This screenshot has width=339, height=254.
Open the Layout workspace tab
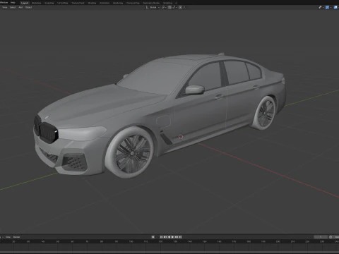tap(25, 3)
